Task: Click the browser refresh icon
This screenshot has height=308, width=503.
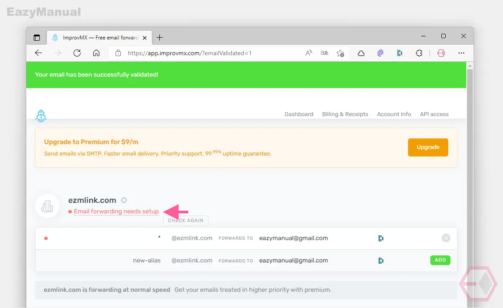Action: pos(77,53)
